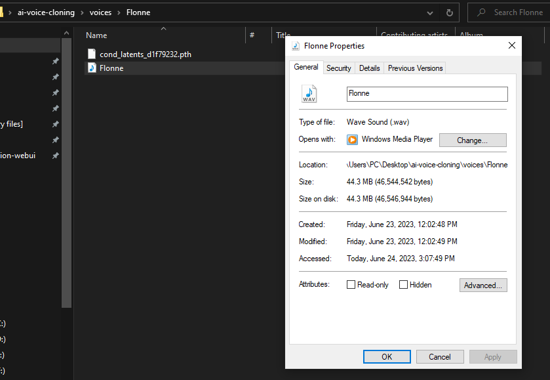
Task: Click the Title column header
Action: click(283, 35)
